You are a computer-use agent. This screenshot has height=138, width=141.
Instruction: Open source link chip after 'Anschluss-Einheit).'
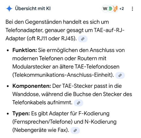(120, 75)
